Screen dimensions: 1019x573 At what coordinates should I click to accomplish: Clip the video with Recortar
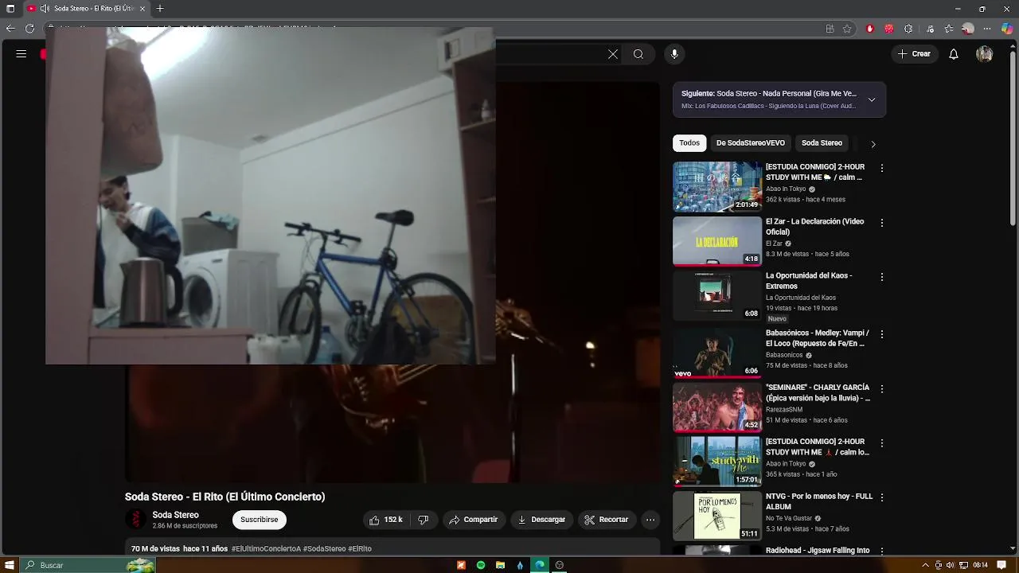coord(606,520)
